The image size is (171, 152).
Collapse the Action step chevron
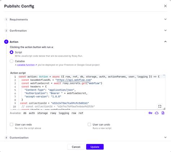166,42
